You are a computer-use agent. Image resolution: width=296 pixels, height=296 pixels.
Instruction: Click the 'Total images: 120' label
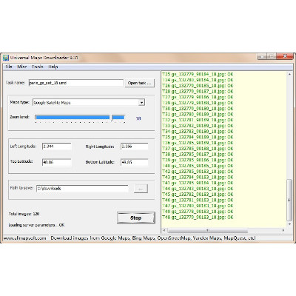(24, 214)
